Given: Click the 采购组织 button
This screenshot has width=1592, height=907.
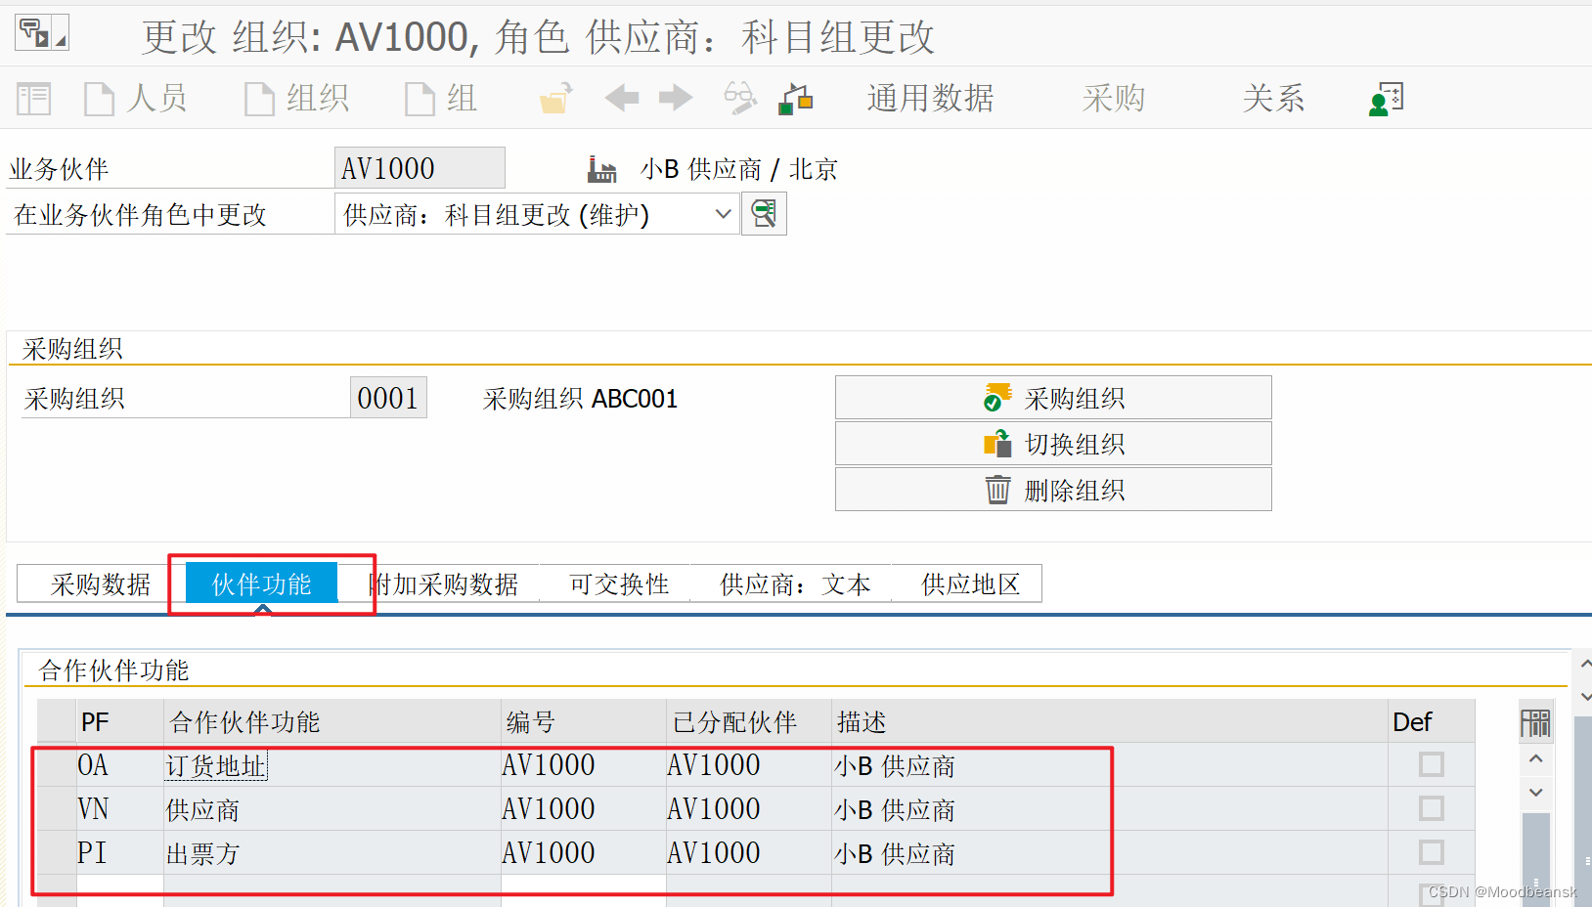Looking at the screenshot, I should [x=1053, y=398].
